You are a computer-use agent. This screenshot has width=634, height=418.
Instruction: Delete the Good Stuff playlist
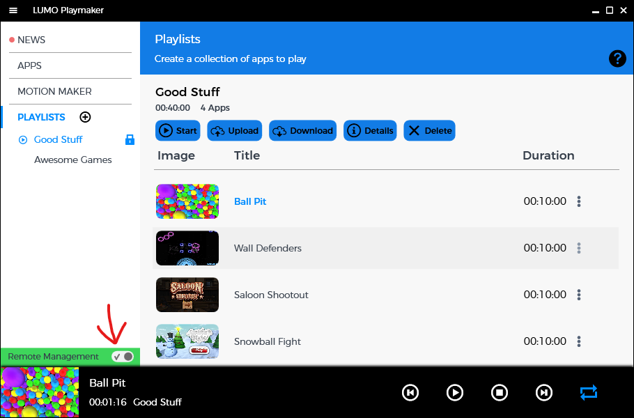point(429,130)
